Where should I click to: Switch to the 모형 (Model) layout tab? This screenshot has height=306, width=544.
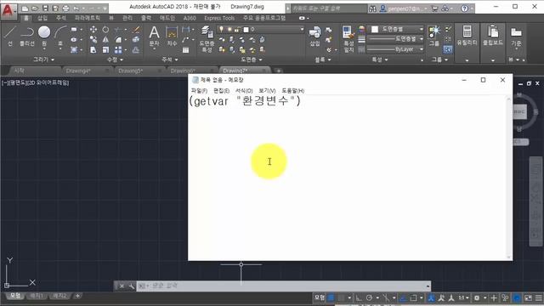coord(15,296)
